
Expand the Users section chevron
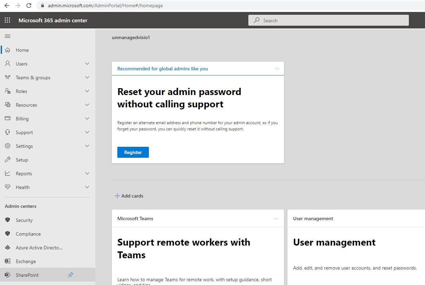(x=87, y=63)
